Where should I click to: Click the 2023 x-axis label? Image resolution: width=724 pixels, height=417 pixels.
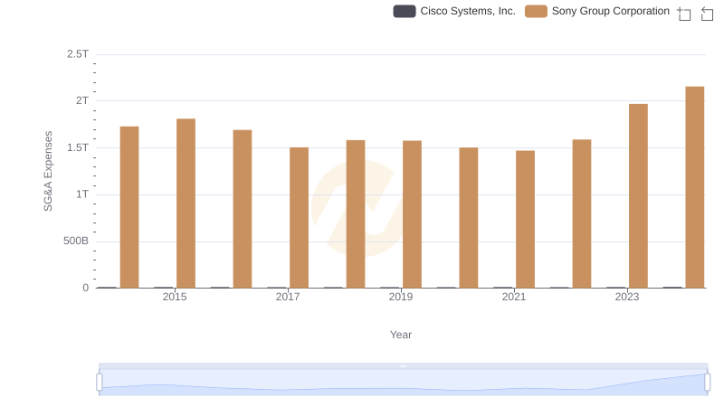627,297
